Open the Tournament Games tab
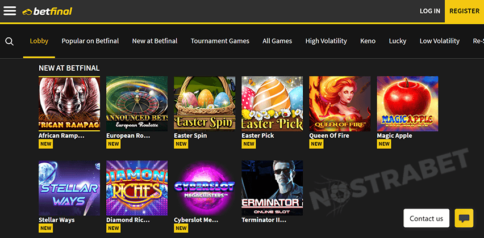The width and height of the screenshot is (484, 238). pyautogui.click(x=220, y=41)
